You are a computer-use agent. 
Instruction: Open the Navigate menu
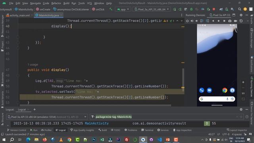(35, 3)
